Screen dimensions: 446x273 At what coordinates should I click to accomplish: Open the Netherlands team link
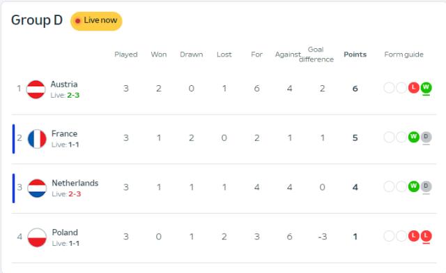click(75, 183)
